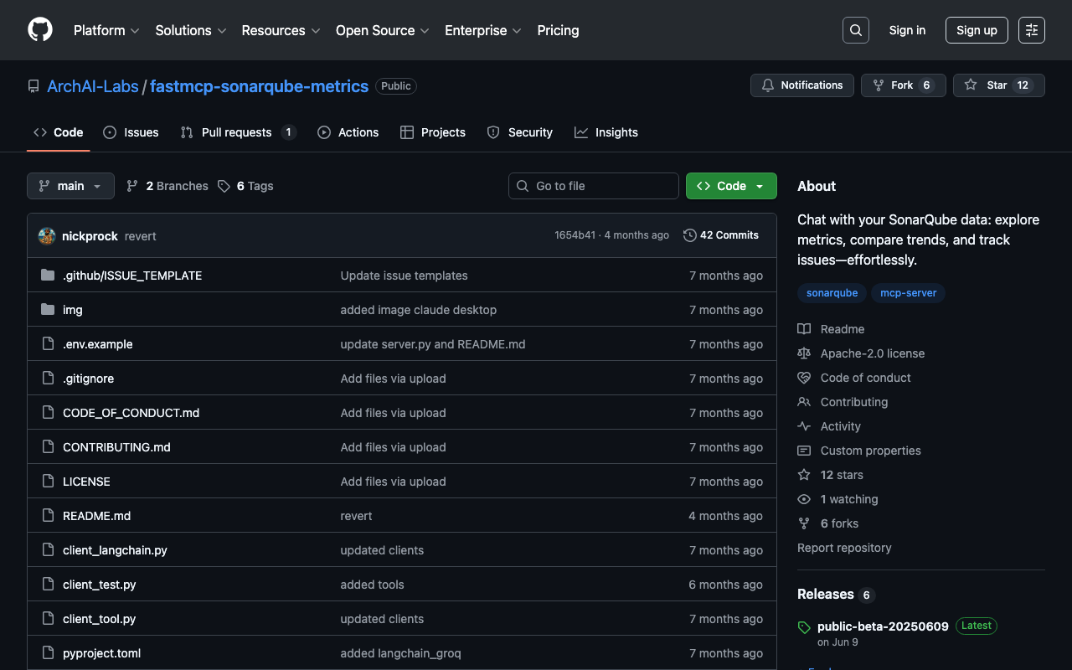Click the sonarqube topic tag
This screenshot has height=670, width=1072.
(832, 293)
